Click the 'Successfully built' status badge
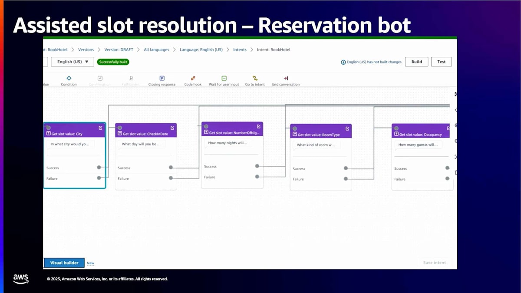 click(x=113, y=62)
